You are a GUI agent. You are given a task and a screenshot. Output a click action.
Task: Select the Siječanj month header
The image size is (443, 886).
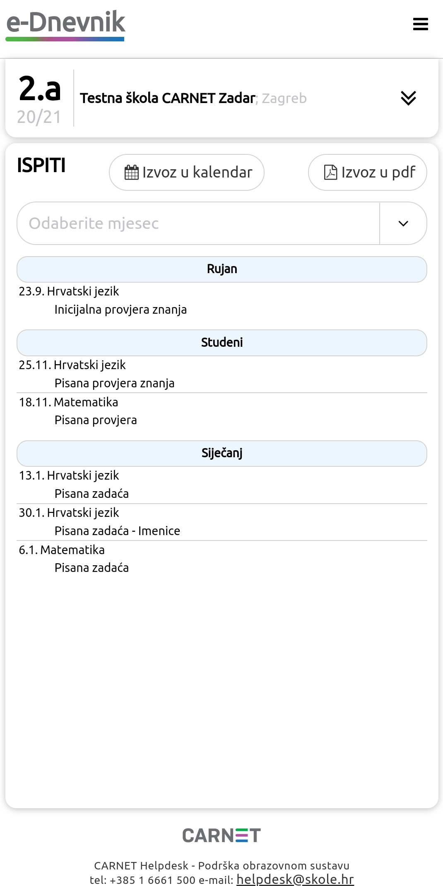click(x=221, y=454)
